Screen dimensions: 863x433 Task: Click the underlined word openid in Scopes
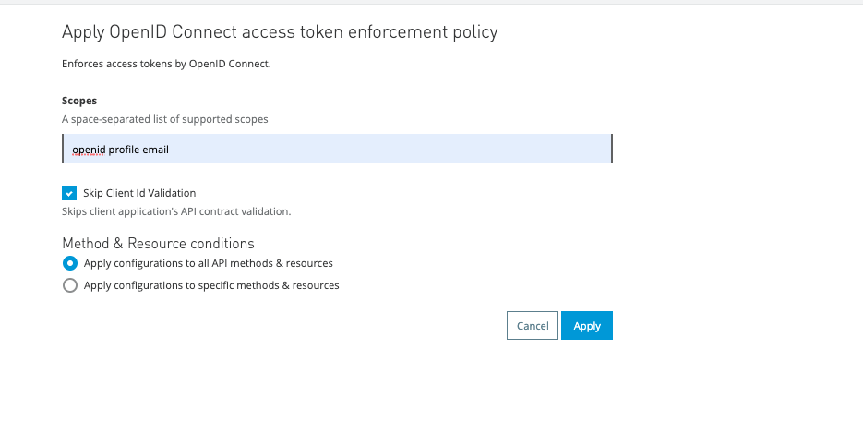click(89, 150)
